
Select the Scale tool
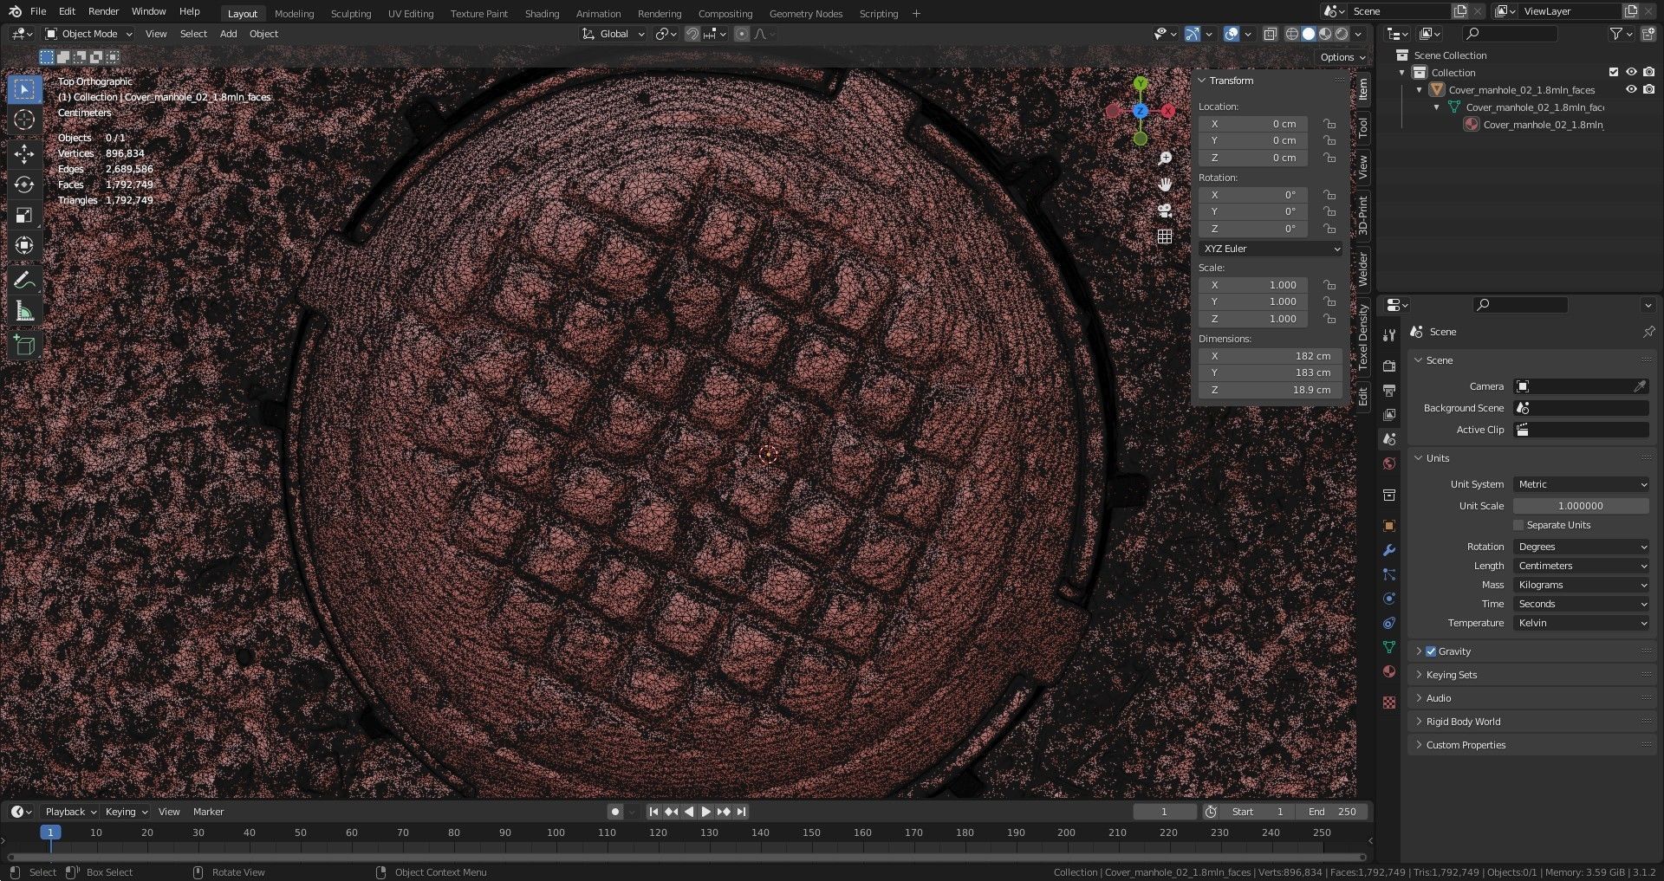[24, 215]
